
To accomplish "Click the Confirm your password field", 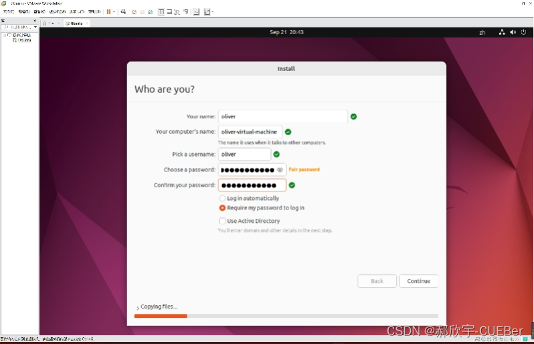I will click(x=252, y=185).
